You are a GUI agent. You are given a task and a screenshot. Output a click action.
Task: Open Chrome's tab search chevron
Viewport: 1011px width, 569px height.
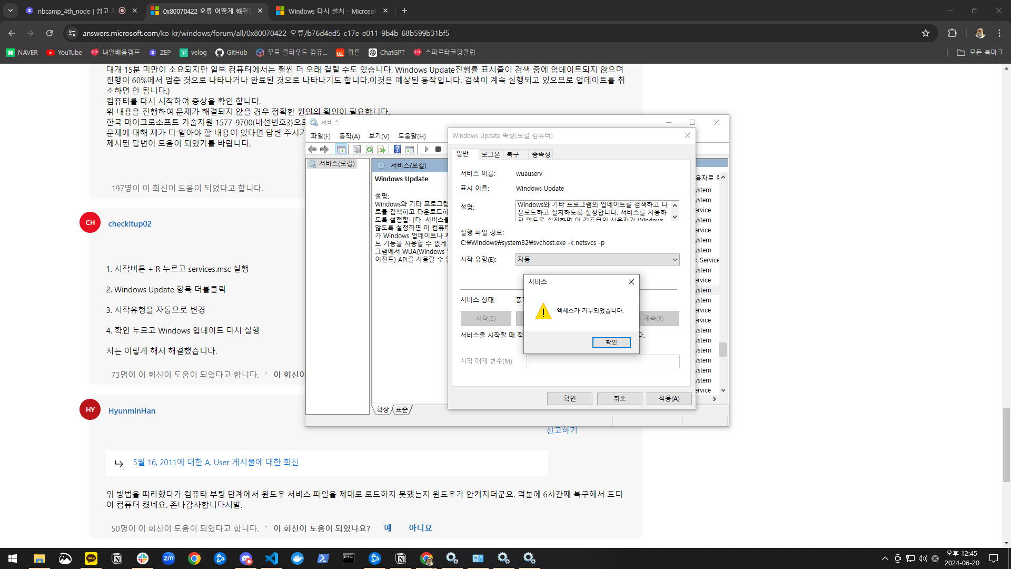click(x=10, y=11)
